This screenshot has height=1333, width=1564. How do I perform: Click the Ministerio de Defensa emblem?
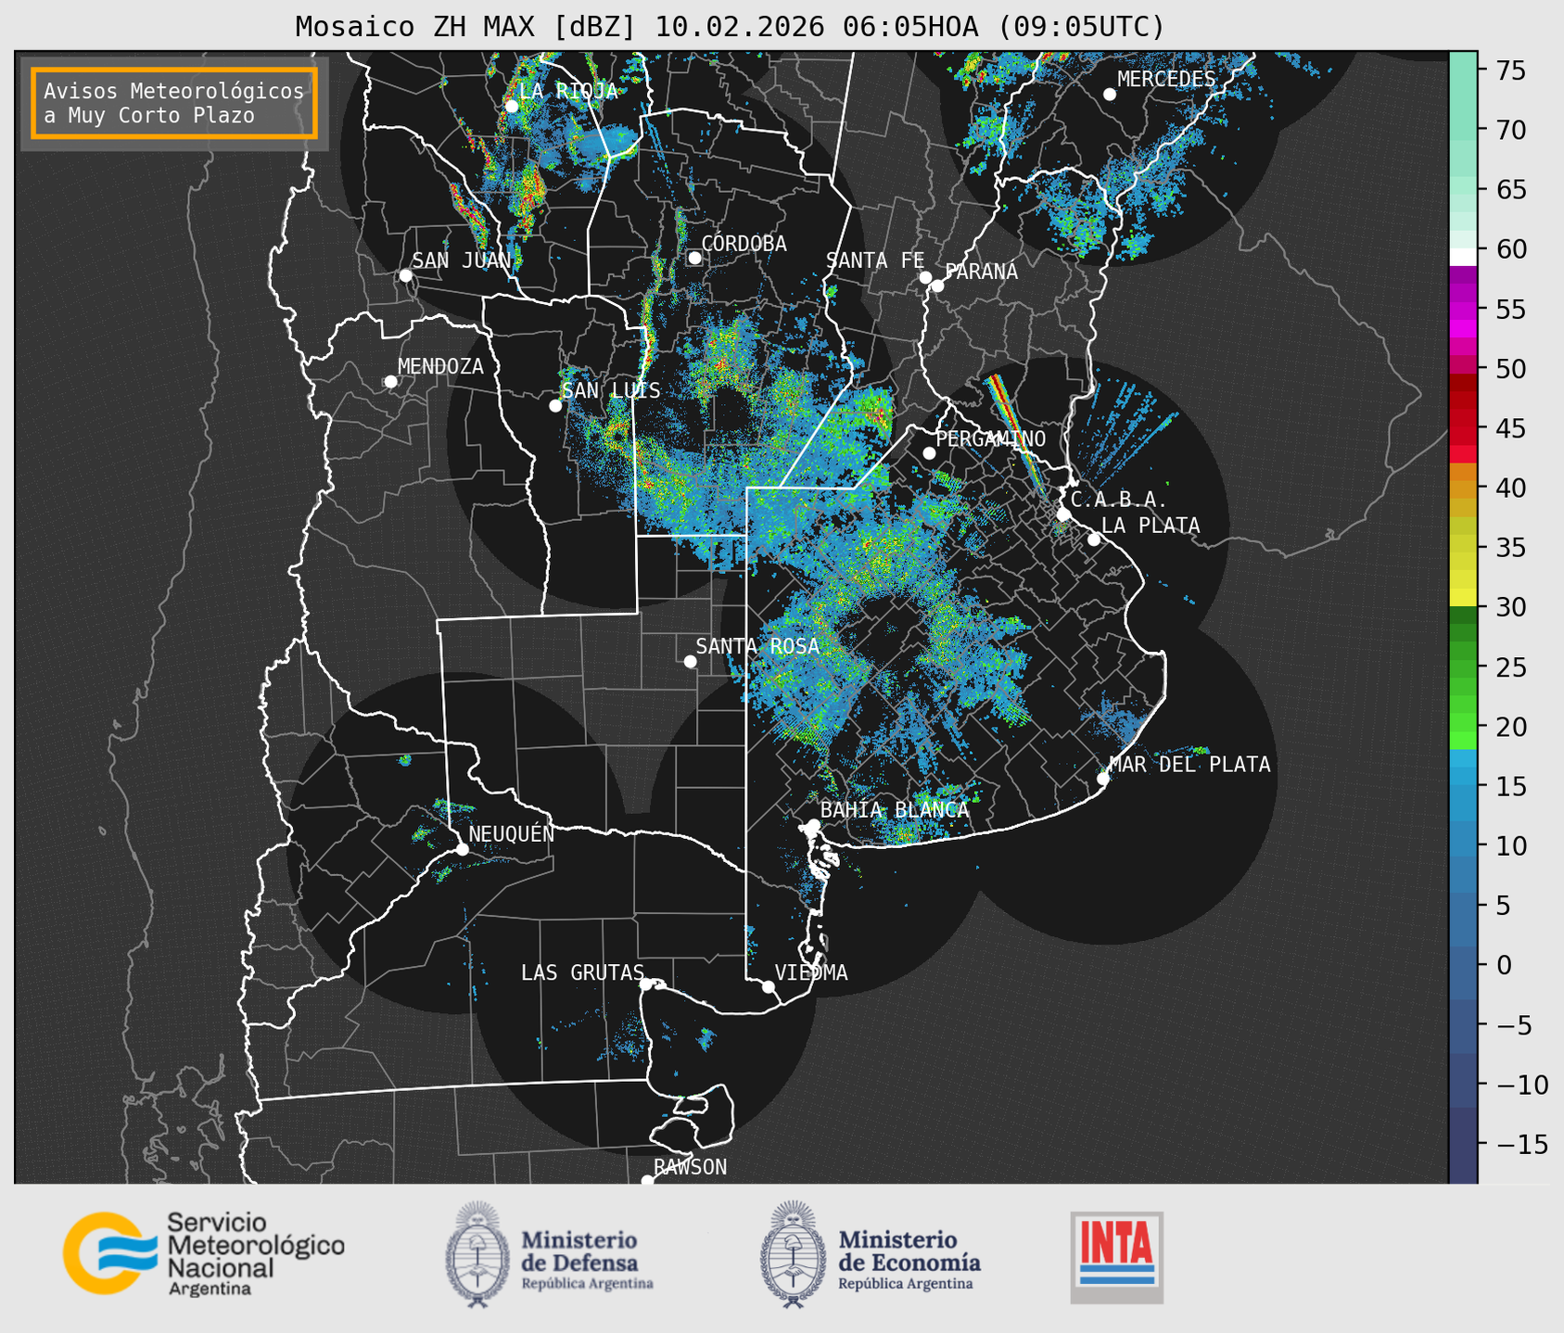(477, 1254)
